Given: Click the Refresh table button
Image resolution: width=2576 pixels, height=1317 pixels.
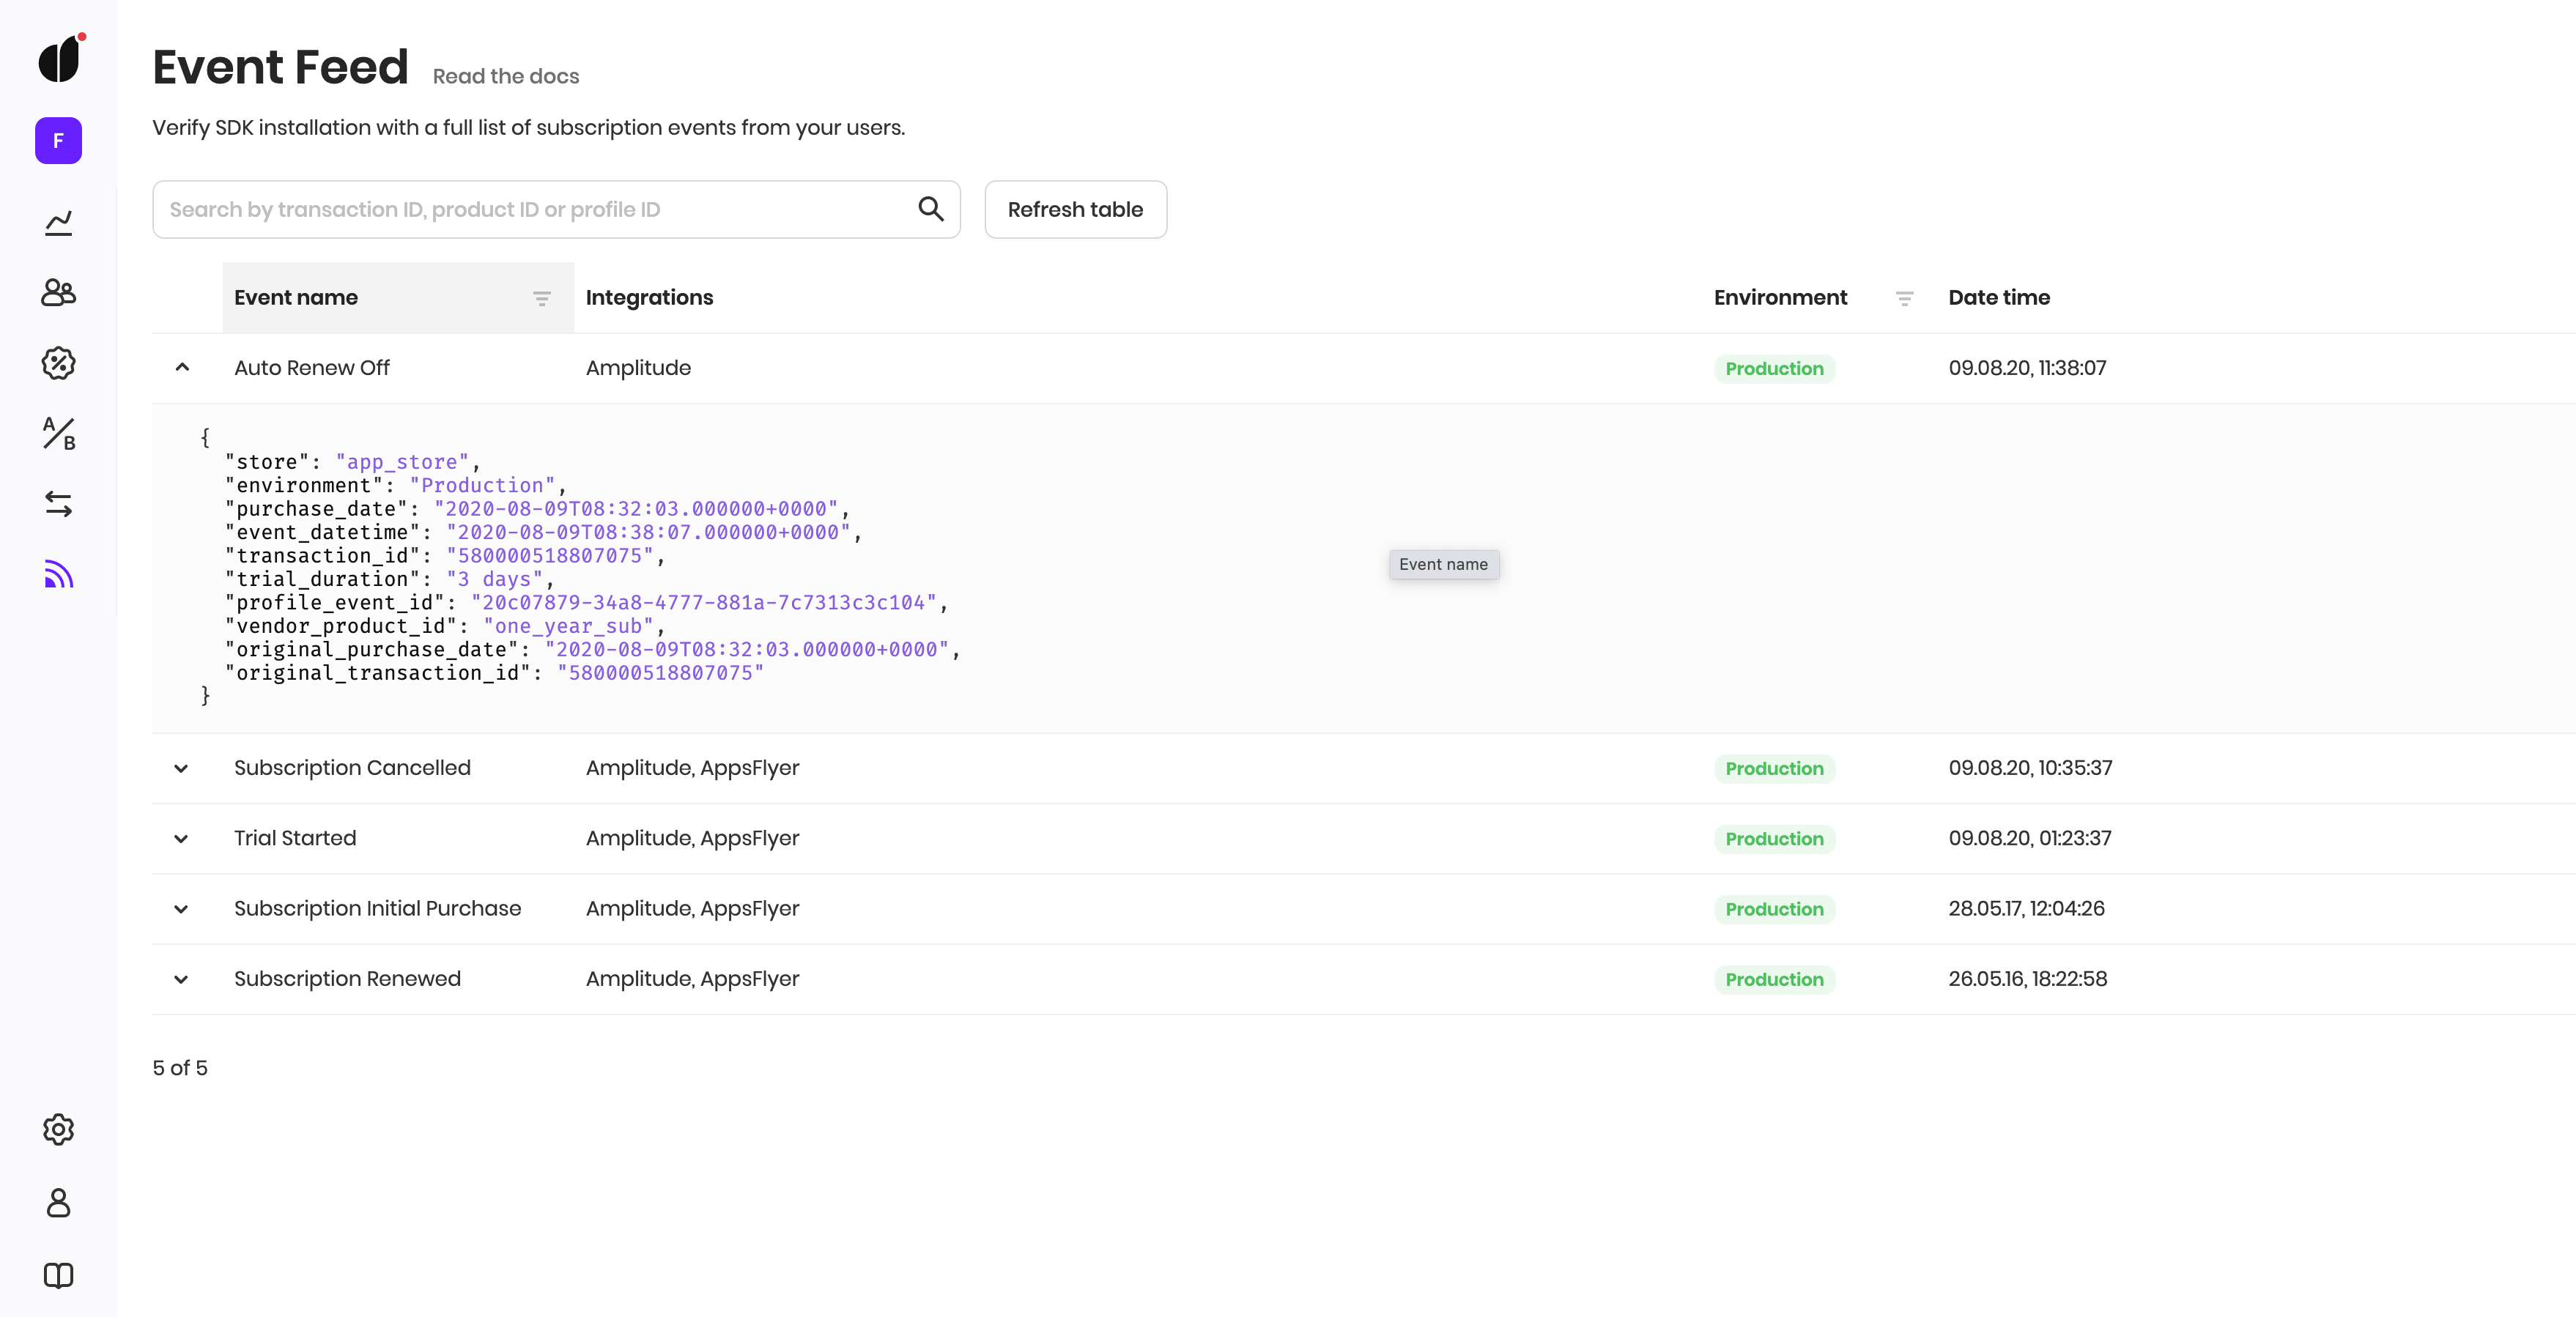Looking at the screenshot, I should click(1075, 209).
